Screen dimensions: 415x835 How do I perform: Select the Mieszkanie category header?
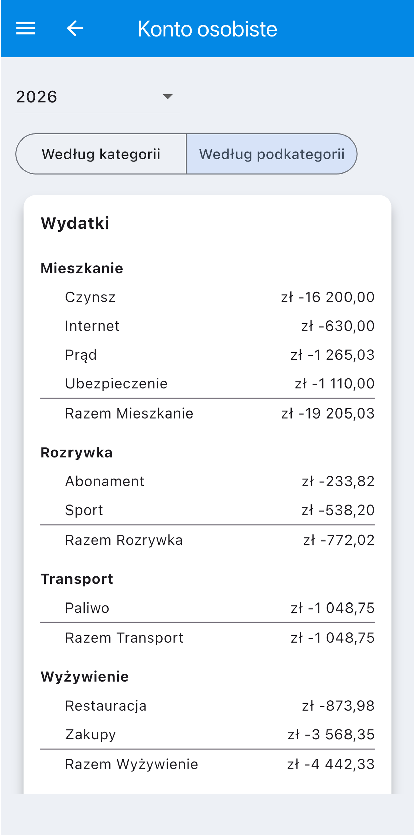tap(82, 269)
